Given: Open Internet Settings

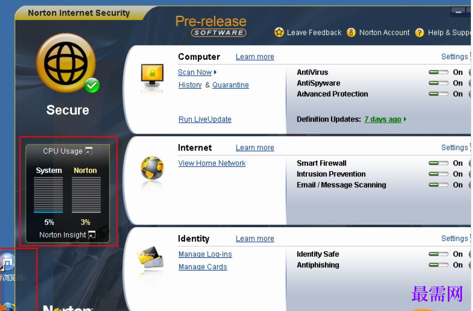Looking at the screenshot, I should pyautogui.click(x=454, y=148).
